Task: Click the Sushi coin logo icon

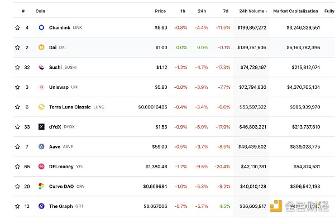Action: [41, 67]
